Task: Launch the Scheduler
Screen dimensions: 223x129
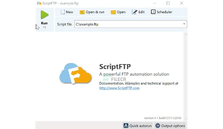Action: tap(162, 12)
